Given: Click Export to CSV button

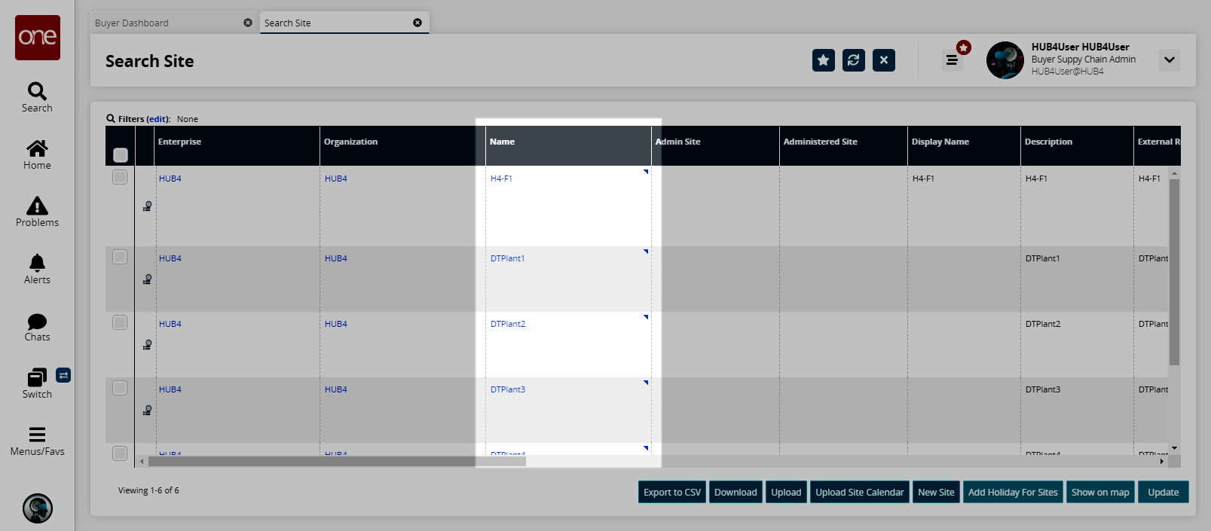Looking at the screenshot, I should pos(672,492).
